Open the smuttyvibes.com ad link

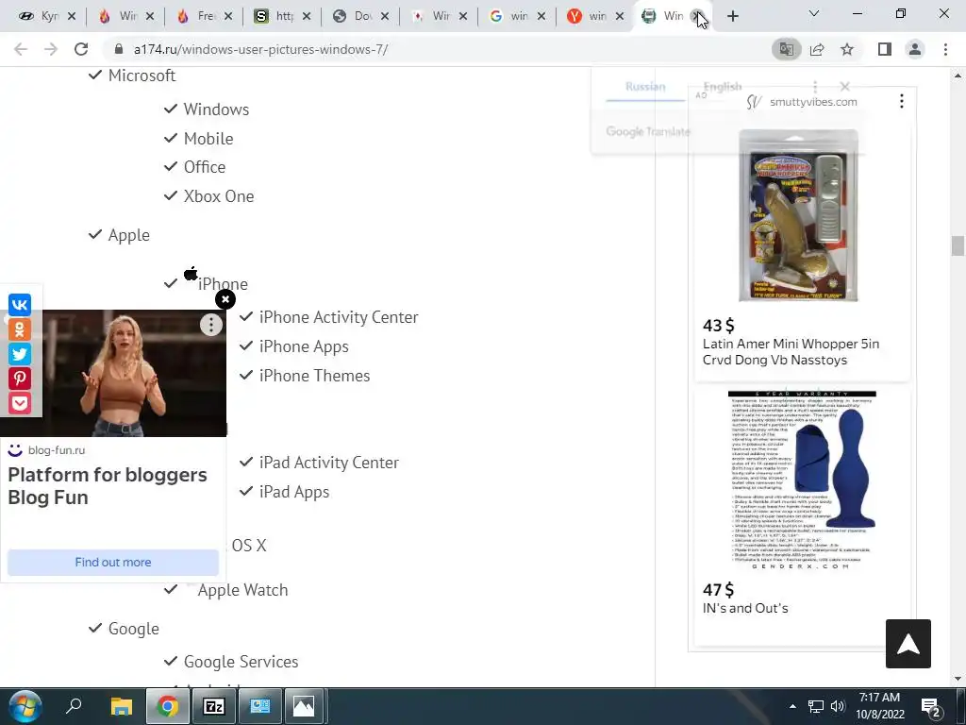(x=813, y=102)
